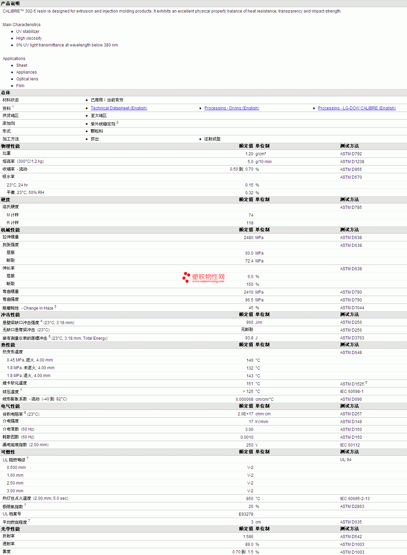Screen dimensions: 407x555
Task: Click the '机械性能' section header
Action: pos(11,230)
